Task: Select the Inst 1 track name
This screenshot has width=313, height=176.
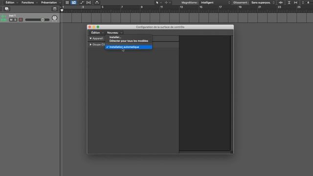Action: [x=12, y=15]
